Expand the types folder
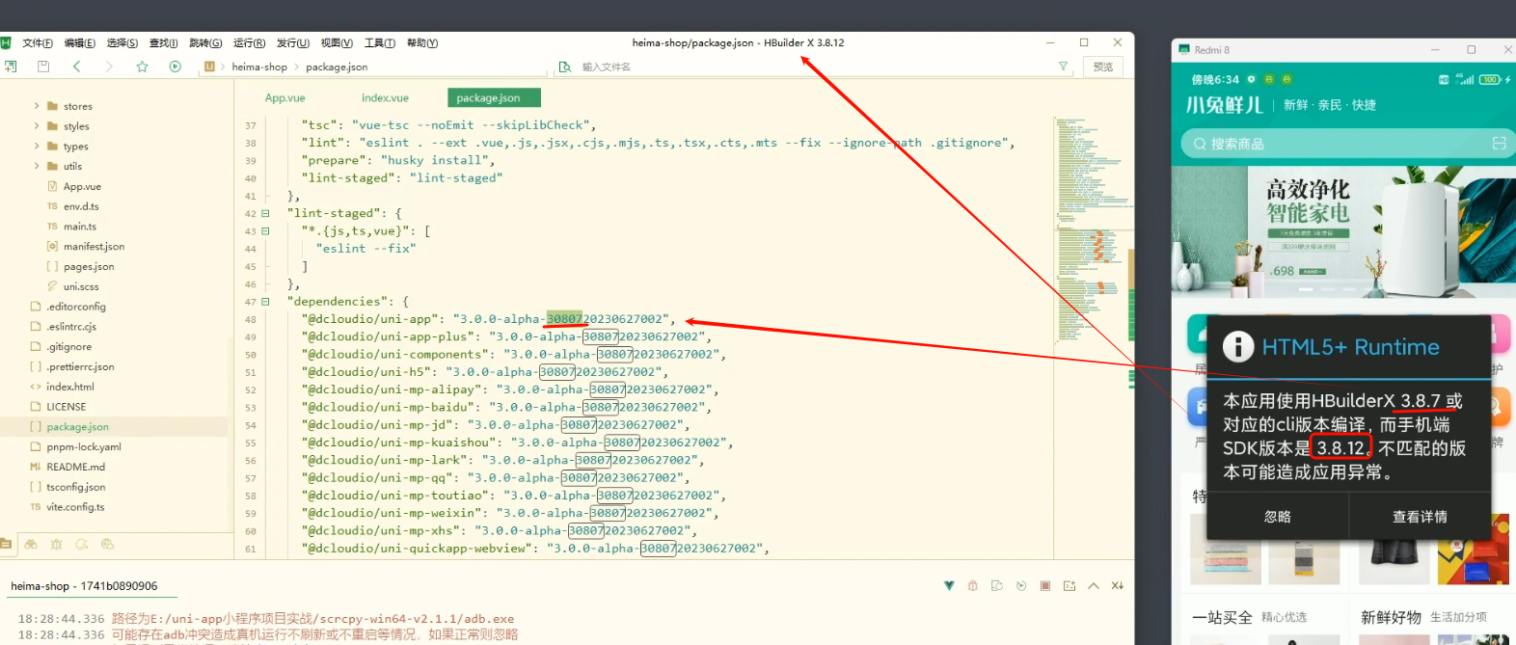This screenshot has height=645, width=1516. (37, 147)
